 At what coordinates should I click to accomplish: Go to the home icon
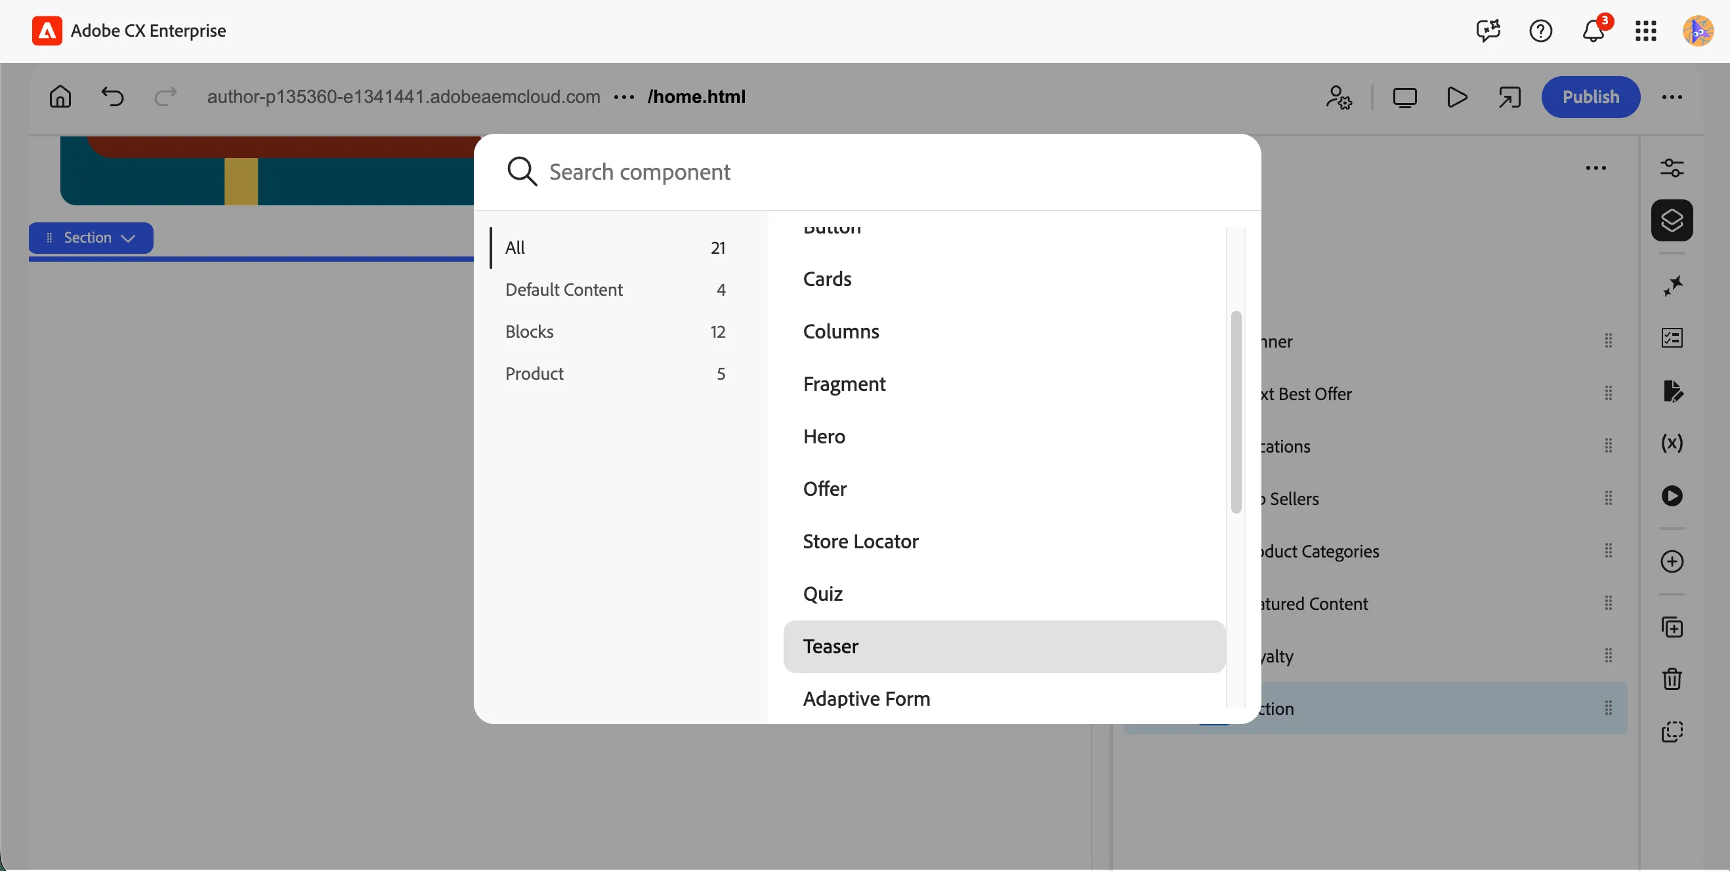[60, 96]
